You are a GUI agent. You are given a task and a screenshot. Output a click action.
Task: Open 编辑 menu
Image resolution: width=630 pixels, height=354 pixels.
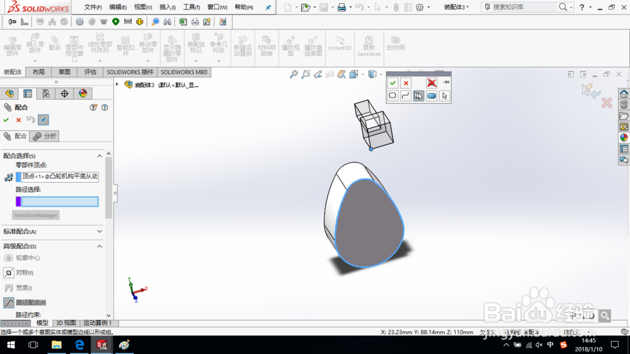[x=118, y=7]
